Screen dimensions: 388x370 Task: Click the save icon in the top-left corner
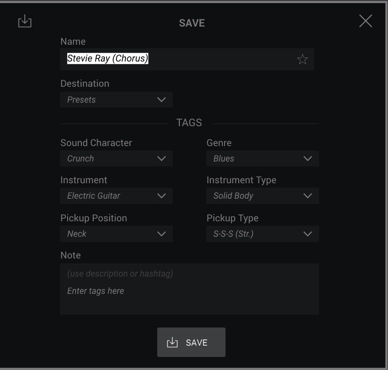(x=25, y=21)
